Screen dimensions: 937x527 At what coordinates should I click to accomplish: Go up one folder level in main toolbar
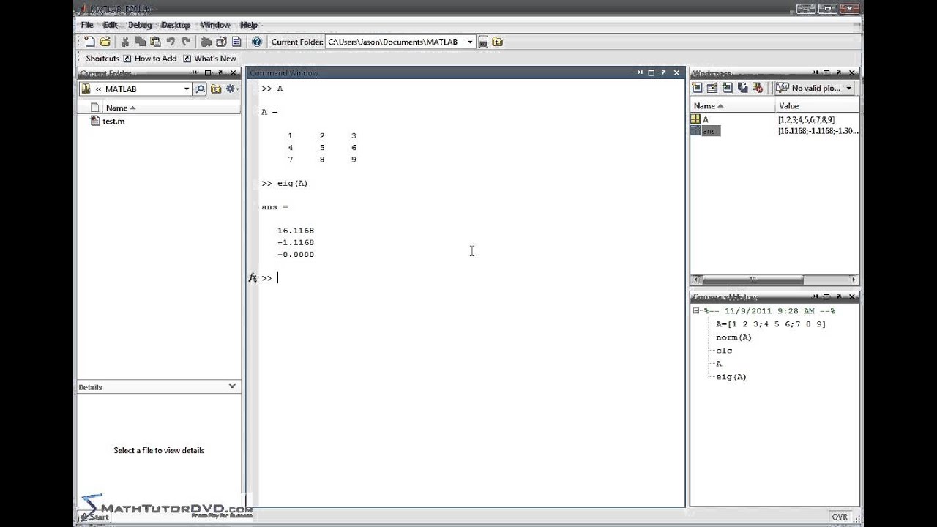498,42
